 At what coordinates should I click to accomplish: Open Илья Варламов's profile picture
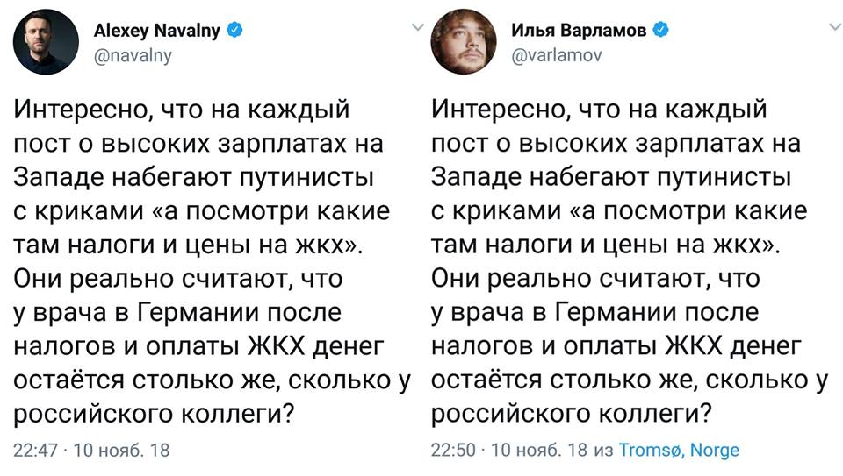[x=463, y=45]
